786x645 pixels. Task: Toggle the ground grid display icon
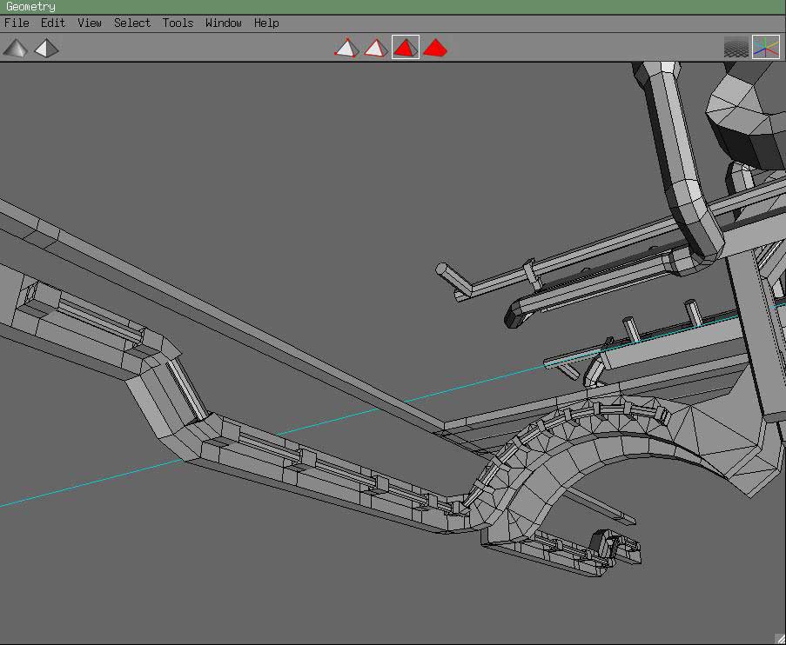(x=736, y=48)
